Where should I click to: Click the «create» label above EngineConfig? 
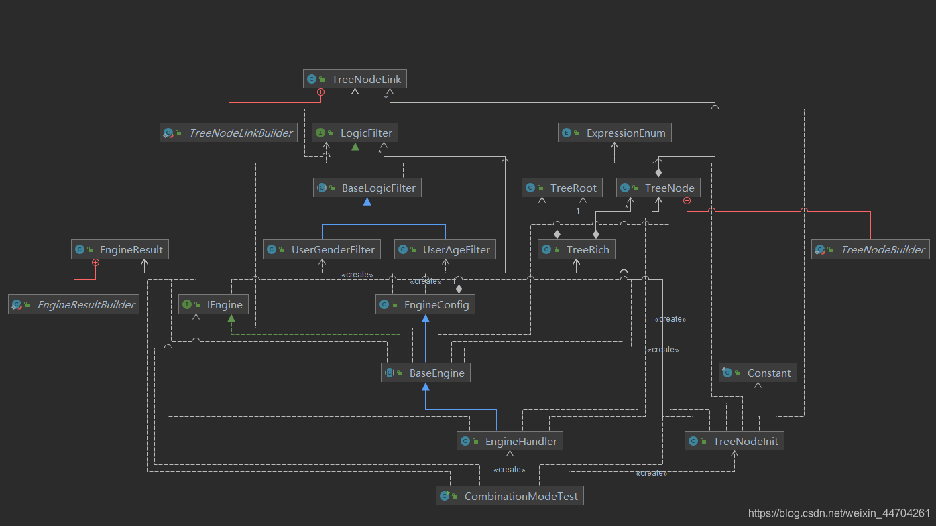(x=426, y=281)
